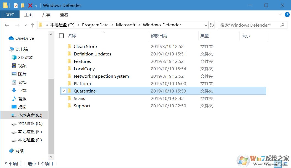
Task: Open the 文件 menu
Action: coord(10,15)
